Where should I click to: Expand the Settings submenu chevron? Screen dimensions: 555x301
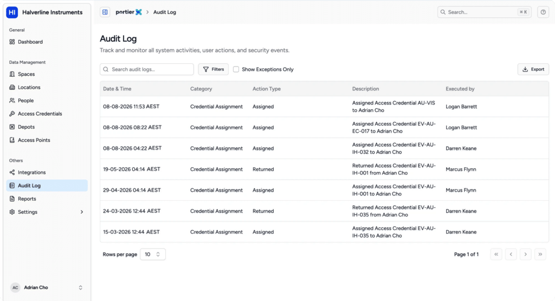coord(82,212)
